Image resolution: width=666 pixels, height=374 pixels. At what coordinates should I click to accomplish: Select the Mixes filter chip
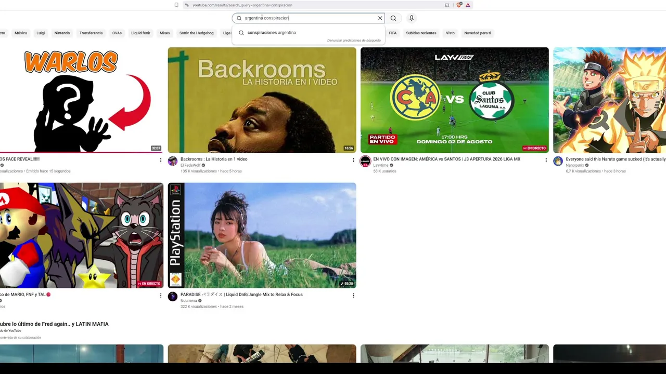pos(165,33)
